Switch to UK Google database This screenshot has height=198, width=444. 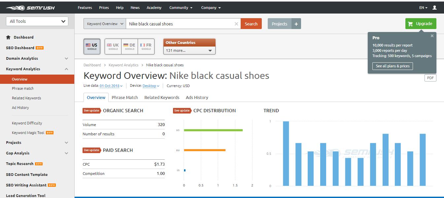coord(113,47)
